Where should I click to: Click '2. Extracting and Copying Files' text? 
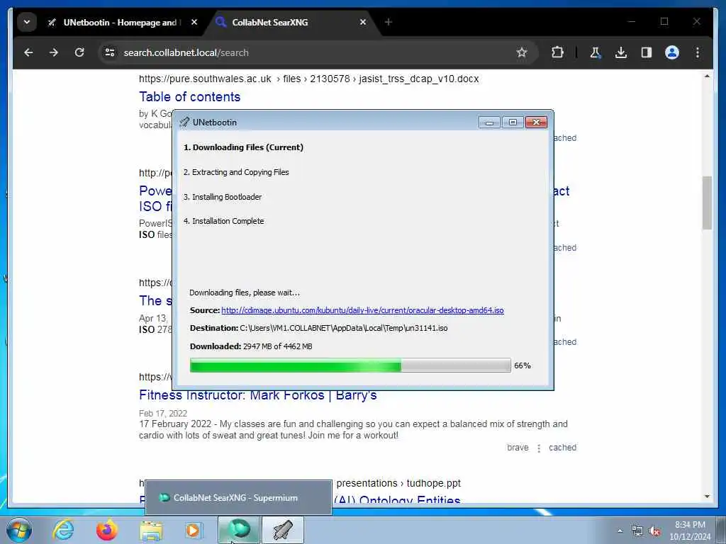pyautogui.click(x=236, y=172)
